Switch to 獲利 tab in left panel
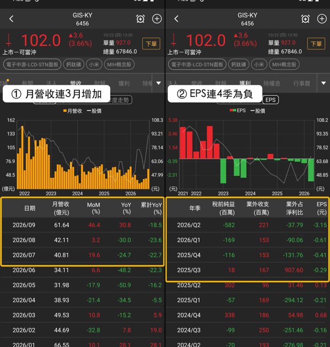This screenshot has width=330, height=347. (124, 83)
